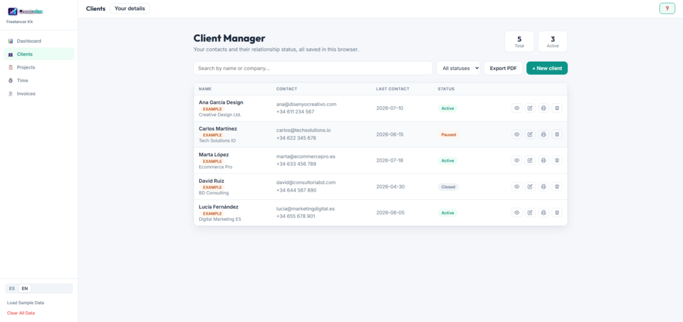Click the Paused status badge
This screenshot has height=322, width=683.
[449, 135]
